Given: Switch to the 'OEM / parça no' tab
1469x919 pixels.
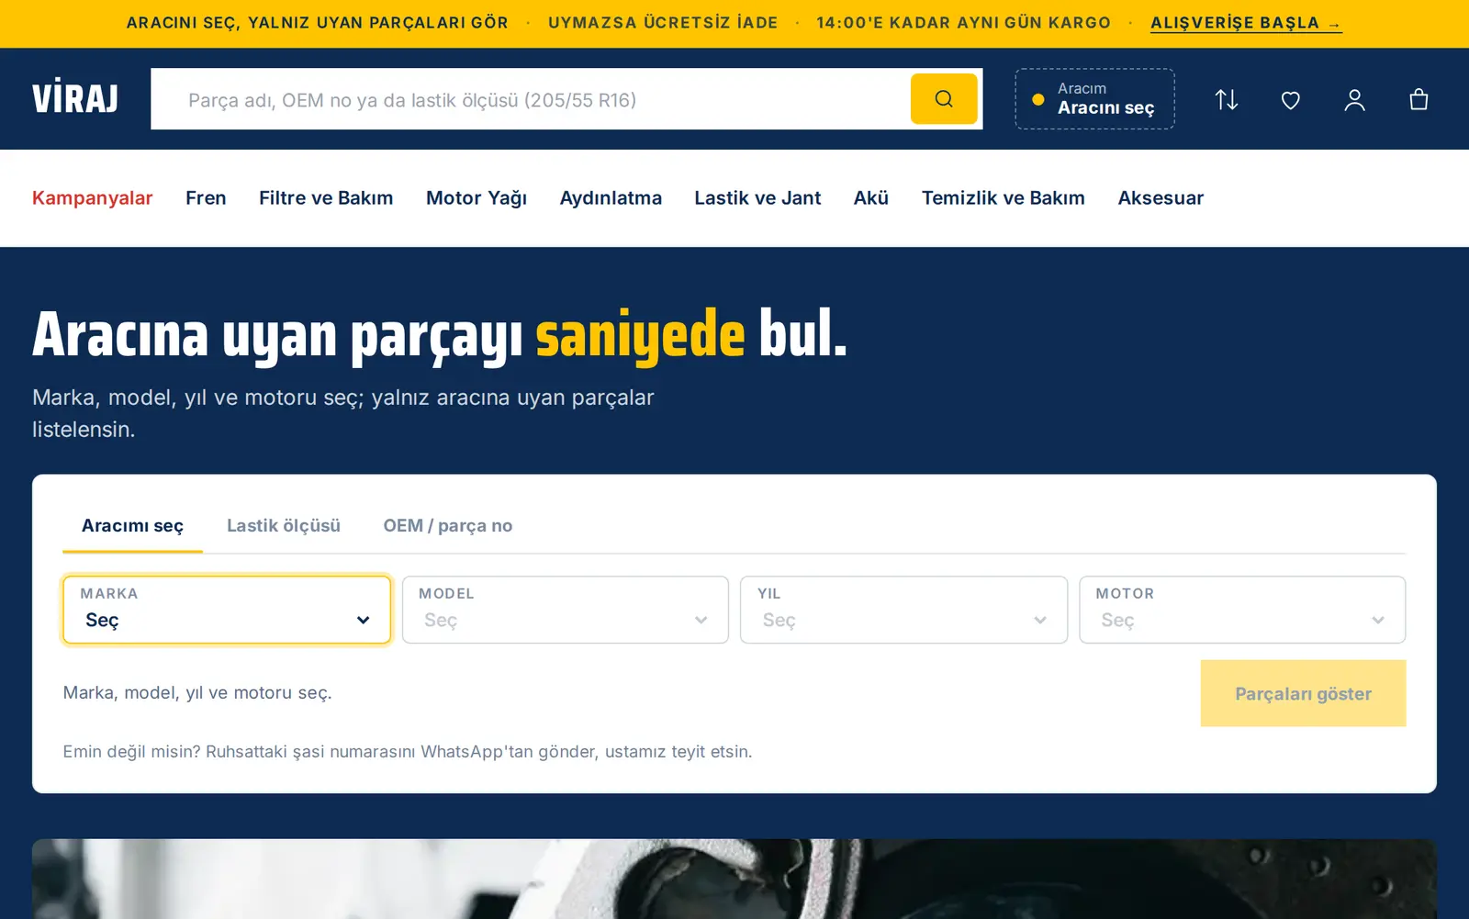Looking at the screenshot, I should pos(448,526).
